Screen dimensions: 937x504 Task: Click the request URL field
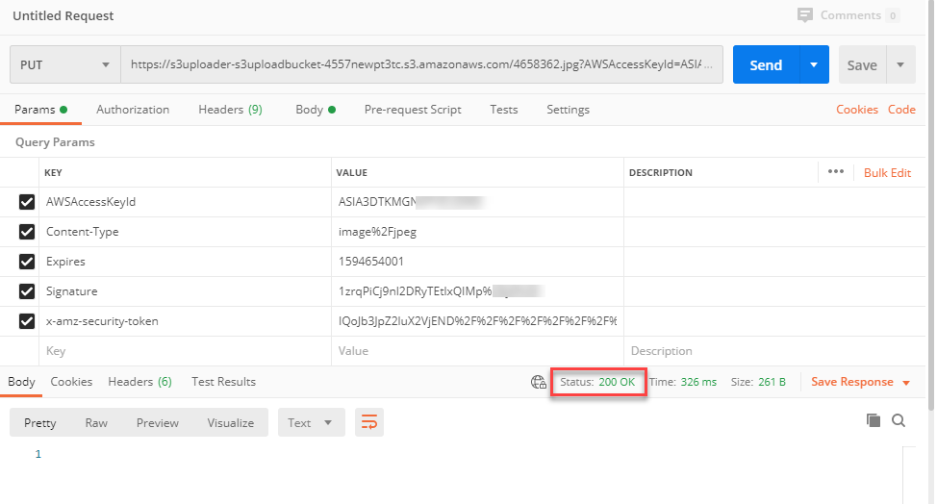coord(422,64)
